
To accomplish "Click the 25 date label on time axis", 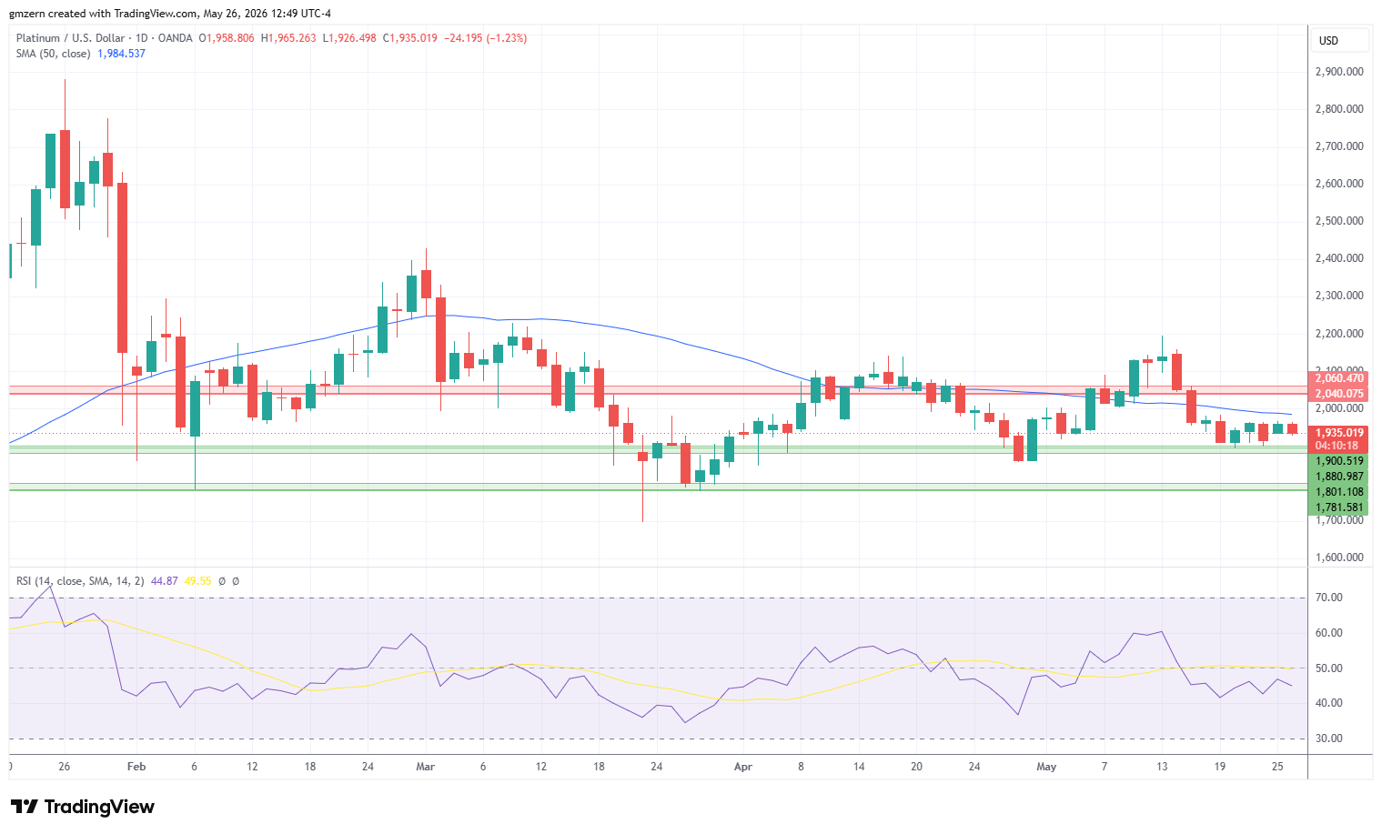I will tap(1277, 767).
